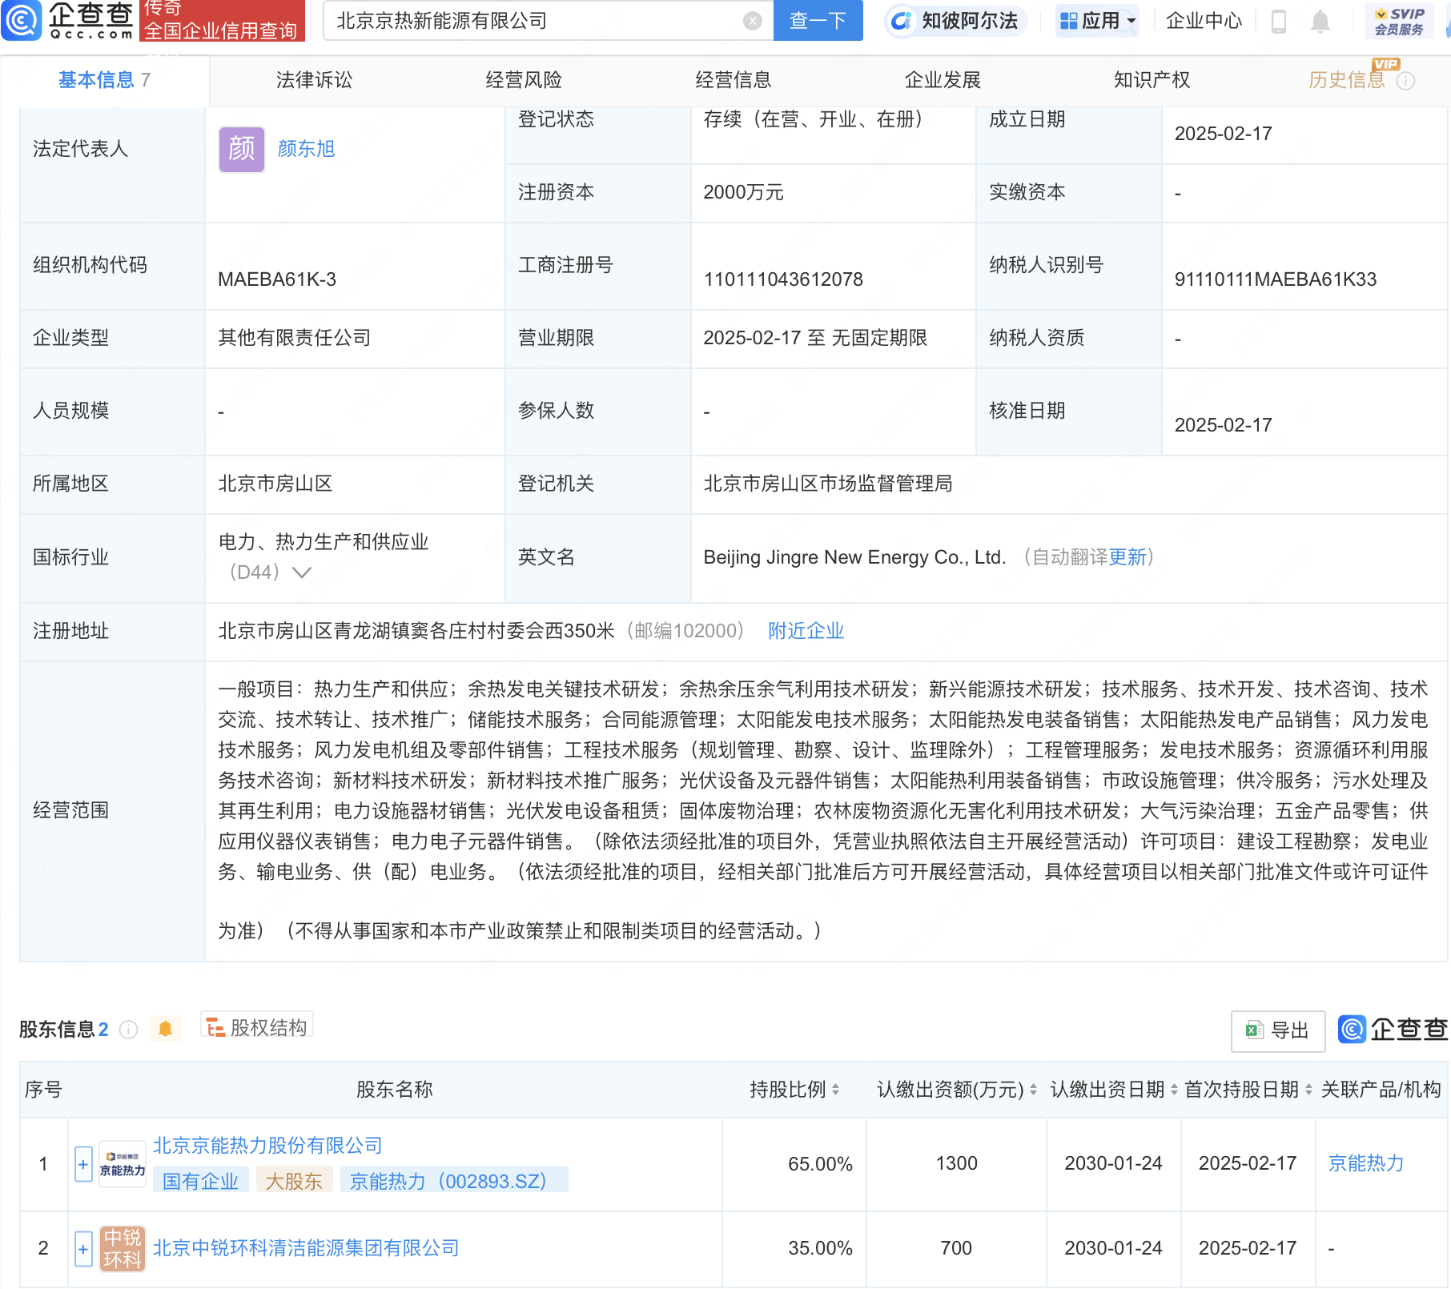The width and height of the screenshot is (1451, 1289).
Task: Click the 查一下 search button
Action: click(817, 22)
